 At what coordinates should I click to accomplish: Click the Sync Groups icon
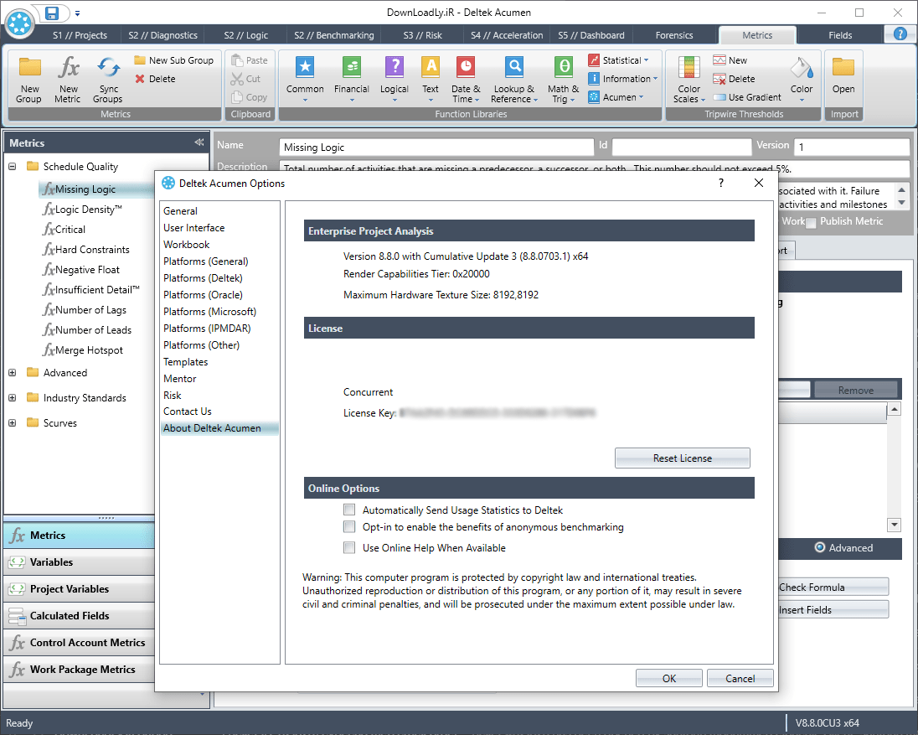click(107, 69)
